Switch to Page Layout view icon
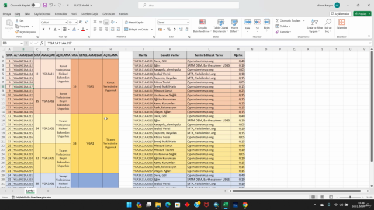374x210 pixels. pyautogui.click(x=322, y=197)
